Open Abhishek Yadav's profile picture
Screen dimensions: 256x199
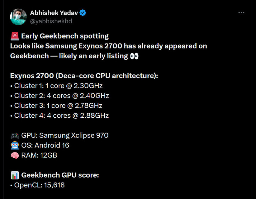pyautogui.click(x=18, y=17)
